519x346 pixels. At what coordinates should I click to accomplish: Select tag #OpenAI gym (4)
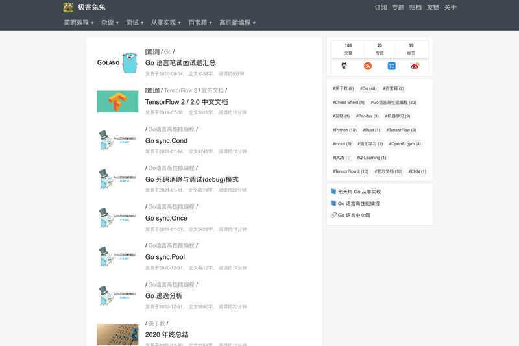(405, 144)
